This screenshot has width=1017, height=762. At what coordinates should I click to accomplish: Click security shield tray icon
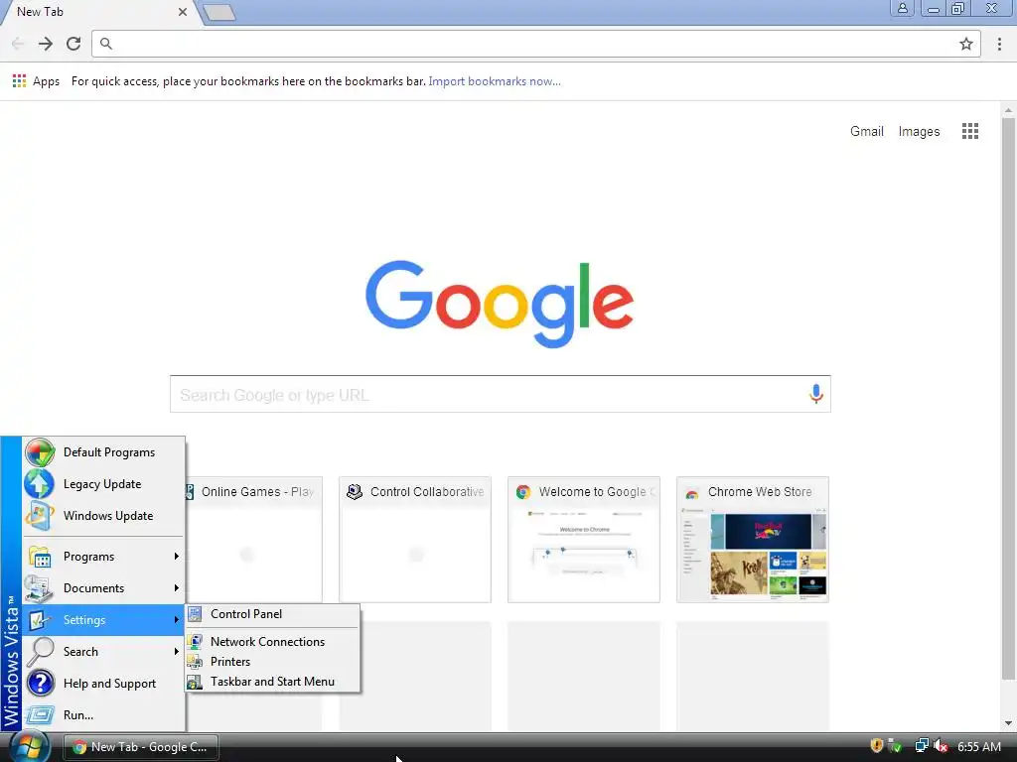[x=877, y=746]
